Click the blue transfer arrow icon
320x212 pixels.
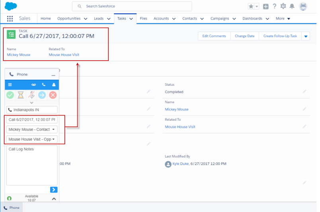(42, 95)
